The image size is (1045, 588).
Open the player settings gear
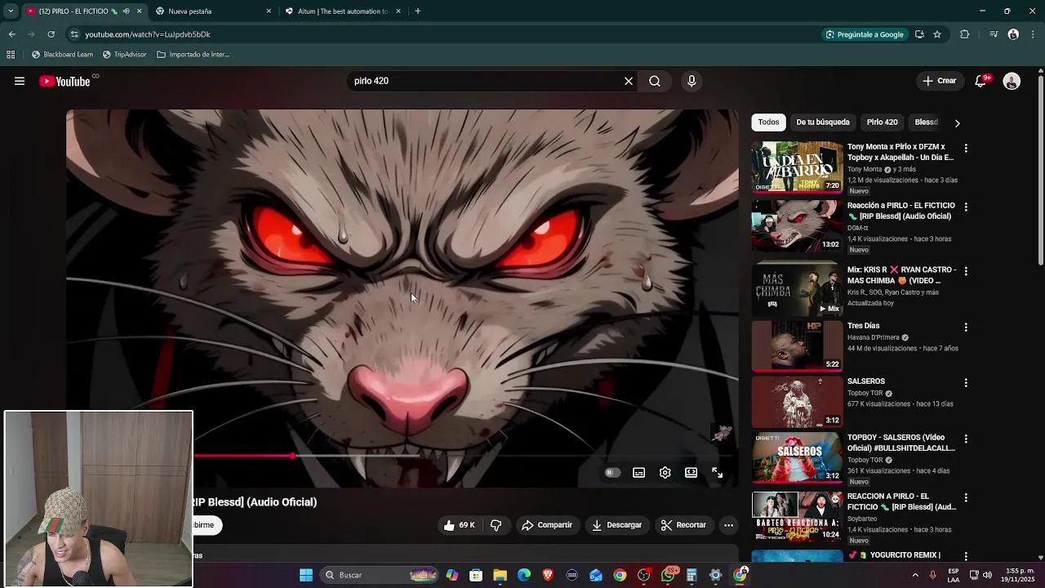pyautogui.click(x=665, y=473)
